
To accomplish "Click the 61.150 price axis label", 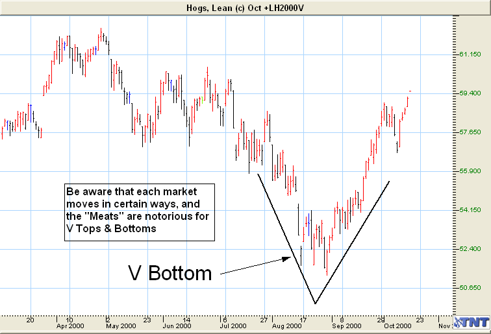I will point(470,54).
